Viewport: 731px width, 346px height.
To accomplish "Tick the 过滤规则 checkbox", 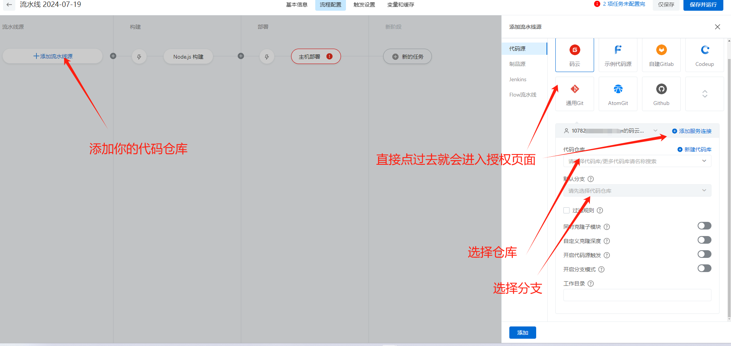I will click(566, 210).
